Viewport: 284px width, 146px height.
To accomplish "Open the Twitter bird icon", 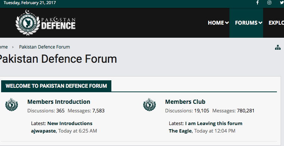I will pos(282,3).
